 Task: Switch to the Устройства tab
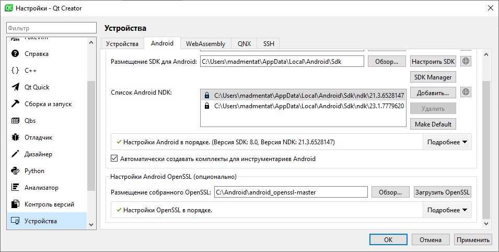pyautogui.click(x=122, y=43)
